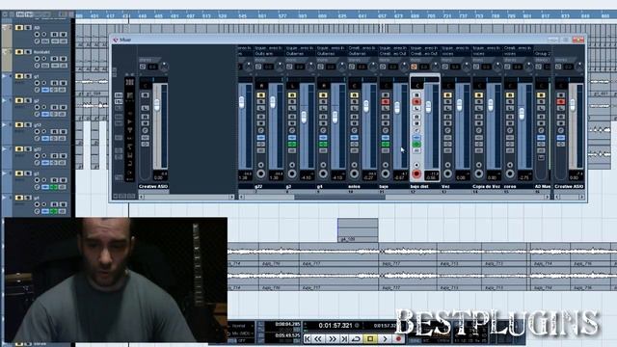Click mixer horizontal scrollbar thumb

(x=339, y=197)
